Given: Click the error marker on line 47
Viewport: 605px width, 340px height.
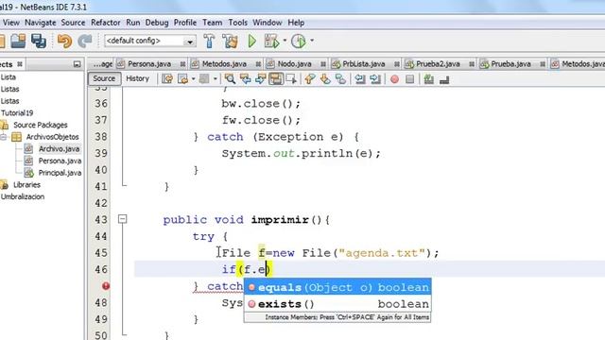Looking at the screenshot, I should coord(106,286).
